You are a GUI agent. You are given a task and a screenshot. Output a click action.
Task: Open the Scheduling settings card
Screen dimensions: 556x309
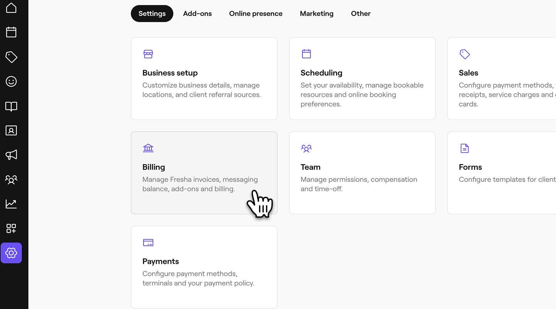(362, 79)
